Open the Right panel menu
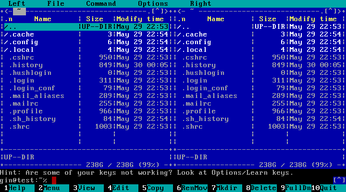Viewport: 346px width, 192px height. (200, 4)
